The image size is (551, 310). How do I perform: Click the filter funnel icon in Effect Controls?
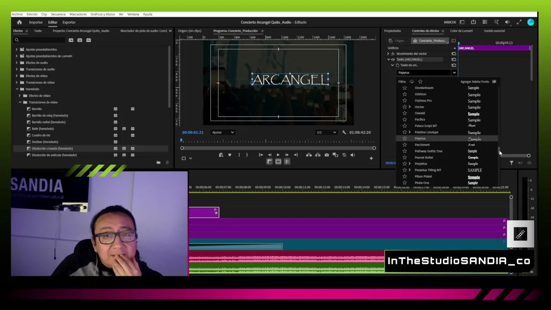pos(511,163)
